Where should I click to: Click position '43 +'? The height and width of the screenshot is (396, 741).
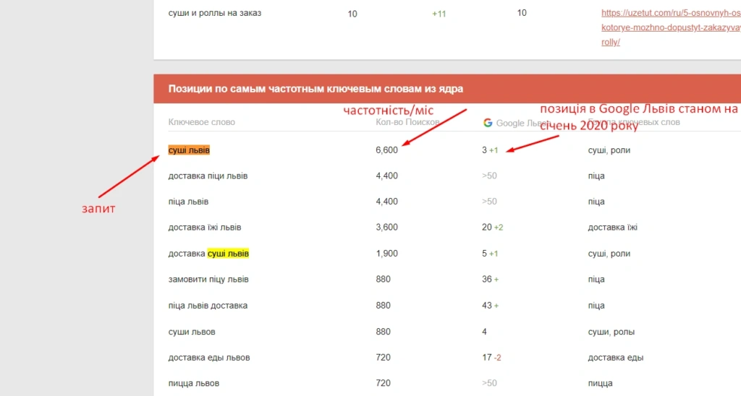click(491, 306)
